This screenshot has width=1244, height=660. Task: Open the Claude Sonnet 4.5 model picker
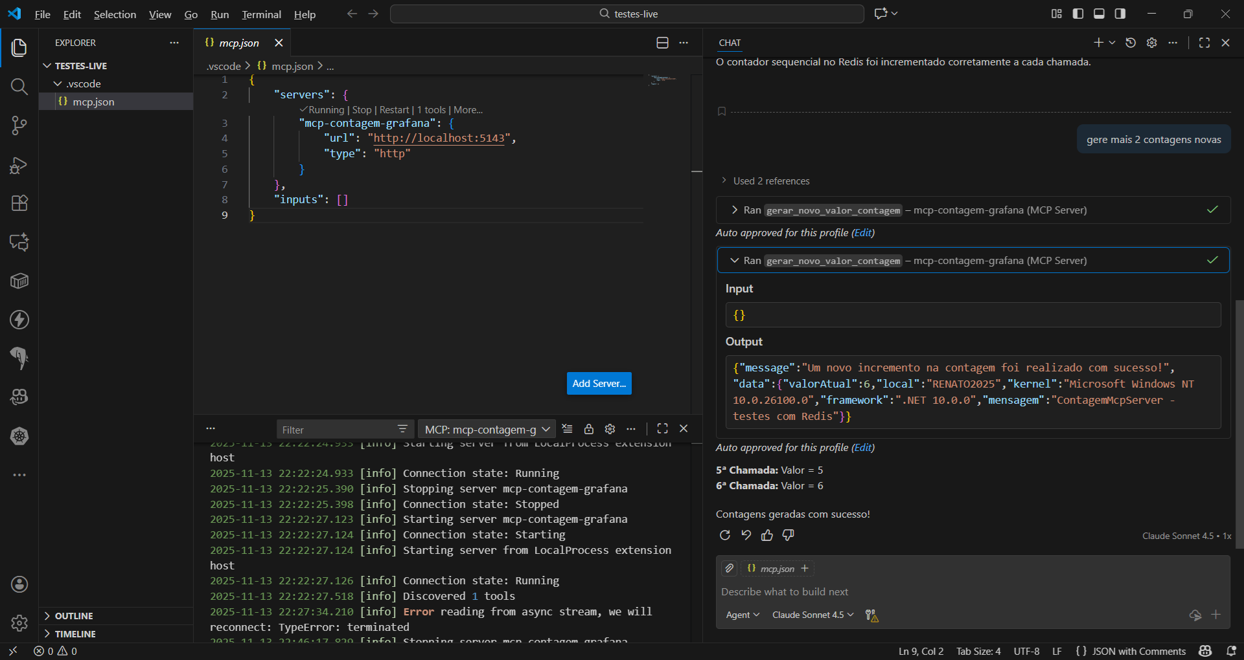click(x=812, y=615)
